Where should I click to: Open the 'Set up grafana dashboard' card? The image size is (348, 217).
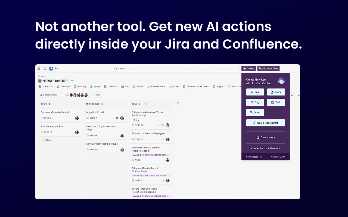(60, 115)
